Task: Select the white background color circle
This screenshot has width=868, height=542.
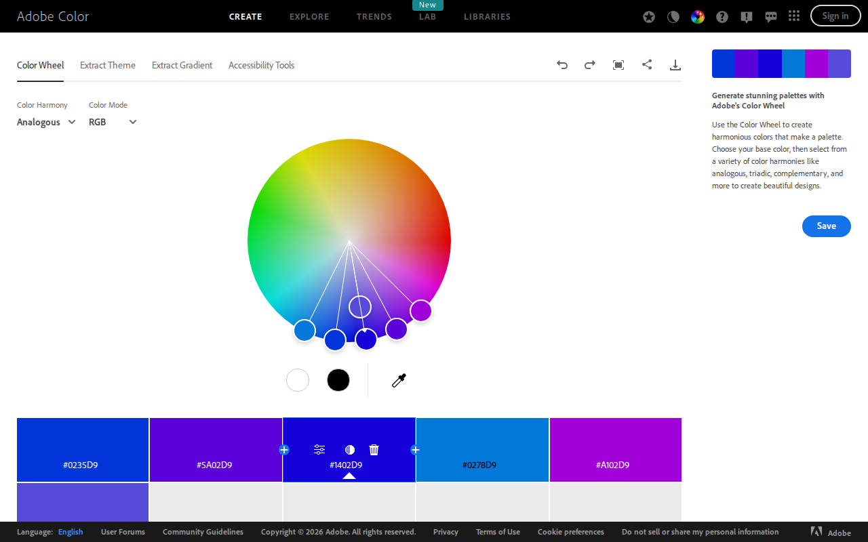Action: tap(298, 380)
